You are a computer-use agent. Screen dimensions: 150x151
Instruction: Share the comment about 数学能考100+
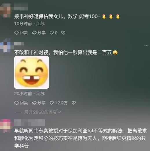39,33
